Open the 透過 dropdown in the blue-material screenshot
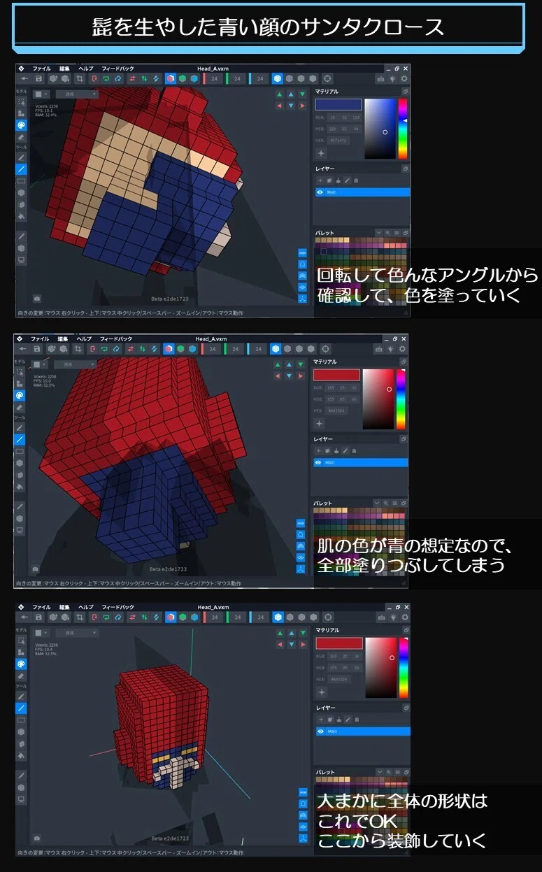The width and height of the screenshot is (542, 872). pos(77,94)
